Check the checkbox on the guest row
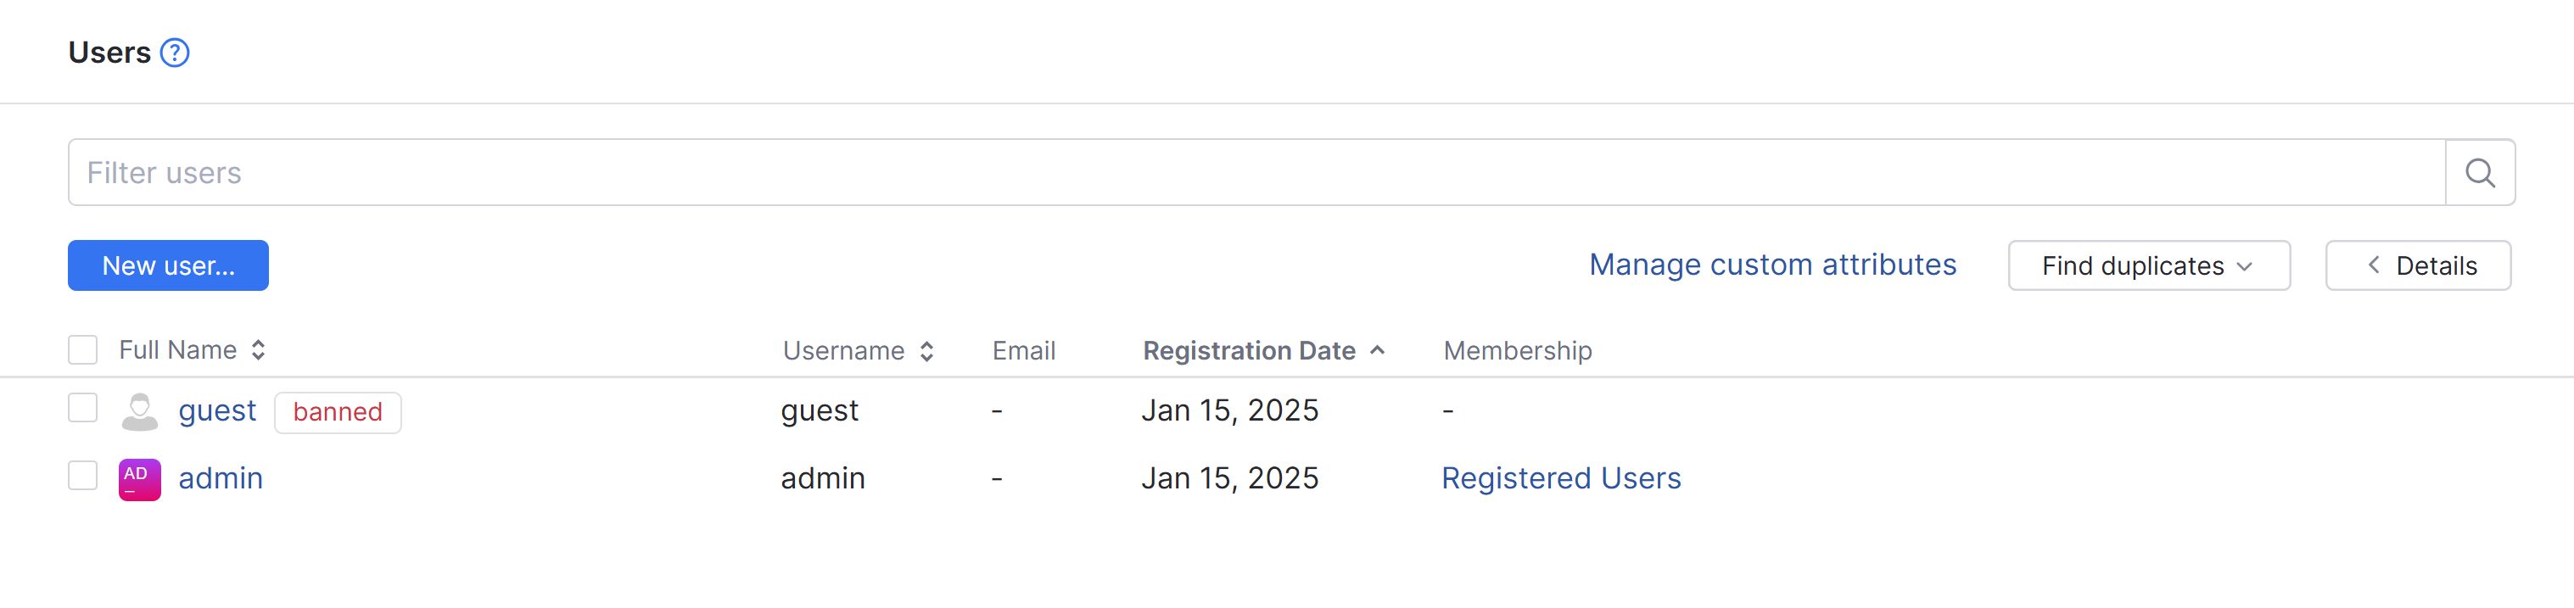This screenshot has width=2574, height=608. pos(82,409)
